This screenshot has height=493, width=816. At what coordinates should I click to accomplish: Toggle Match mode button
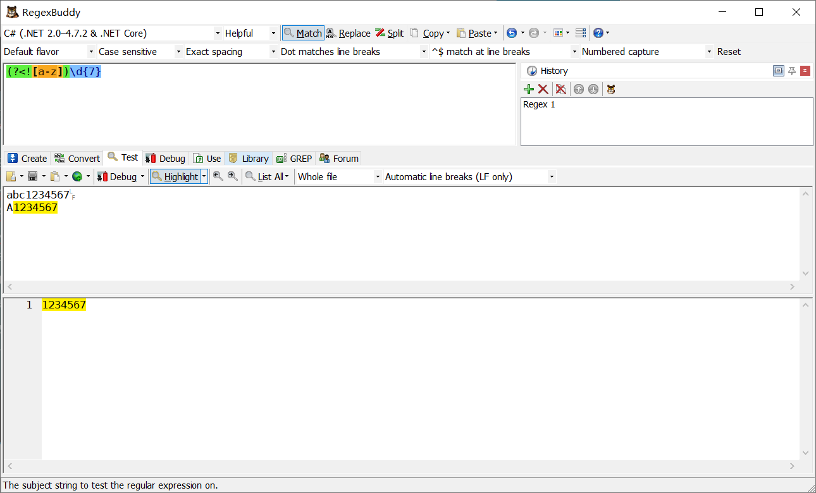pyautogui.click(x=303, y=33)
